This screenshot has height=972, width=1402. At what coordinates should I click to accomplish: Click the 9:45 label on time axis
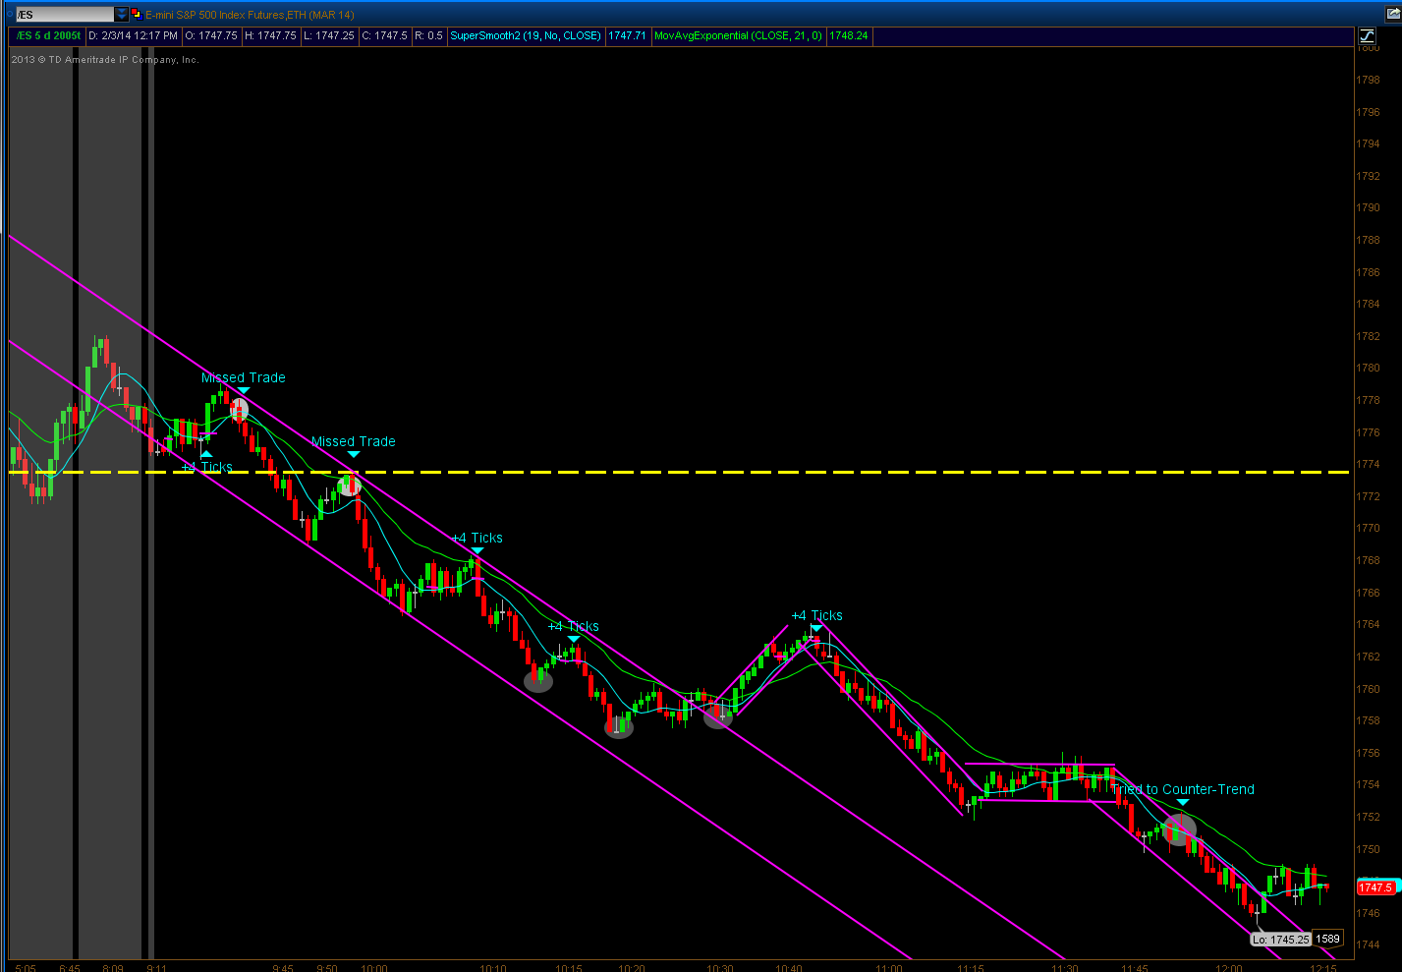283,968
